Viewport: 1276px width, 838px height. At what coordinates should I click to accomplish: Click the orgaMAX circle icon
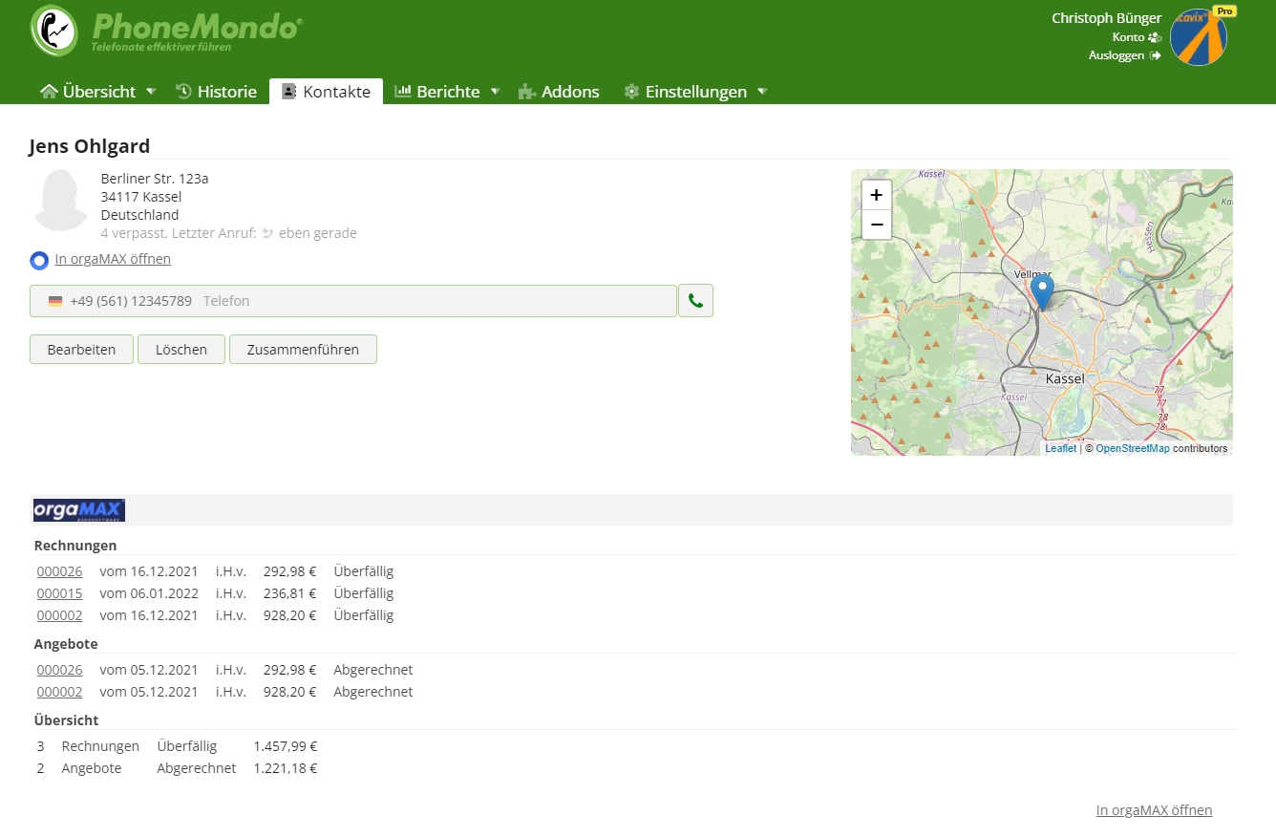click(x=39, y=261)
